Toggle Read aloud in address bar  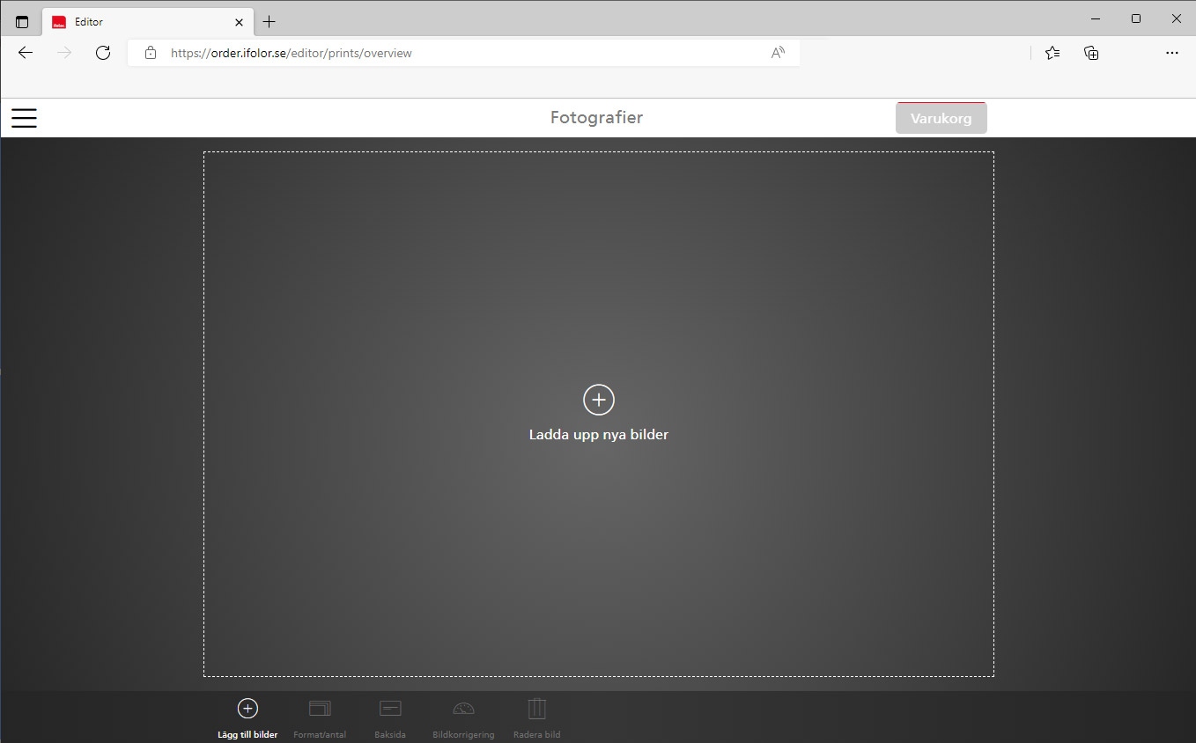click(x=778, y=53)
